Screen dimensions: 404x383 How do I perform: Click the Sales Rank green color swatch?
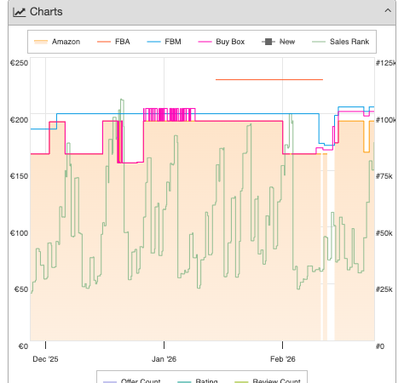[x=319, y=42]
